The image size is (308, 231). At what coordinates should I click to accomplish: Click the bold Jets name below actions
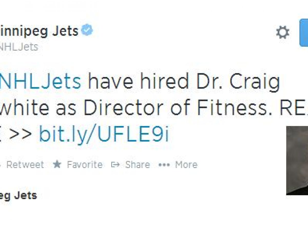[x=18, y=196]
